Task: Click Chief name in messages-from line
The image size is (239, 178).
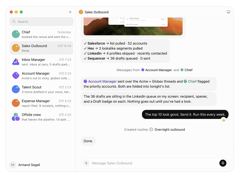Action: (188, 70)
